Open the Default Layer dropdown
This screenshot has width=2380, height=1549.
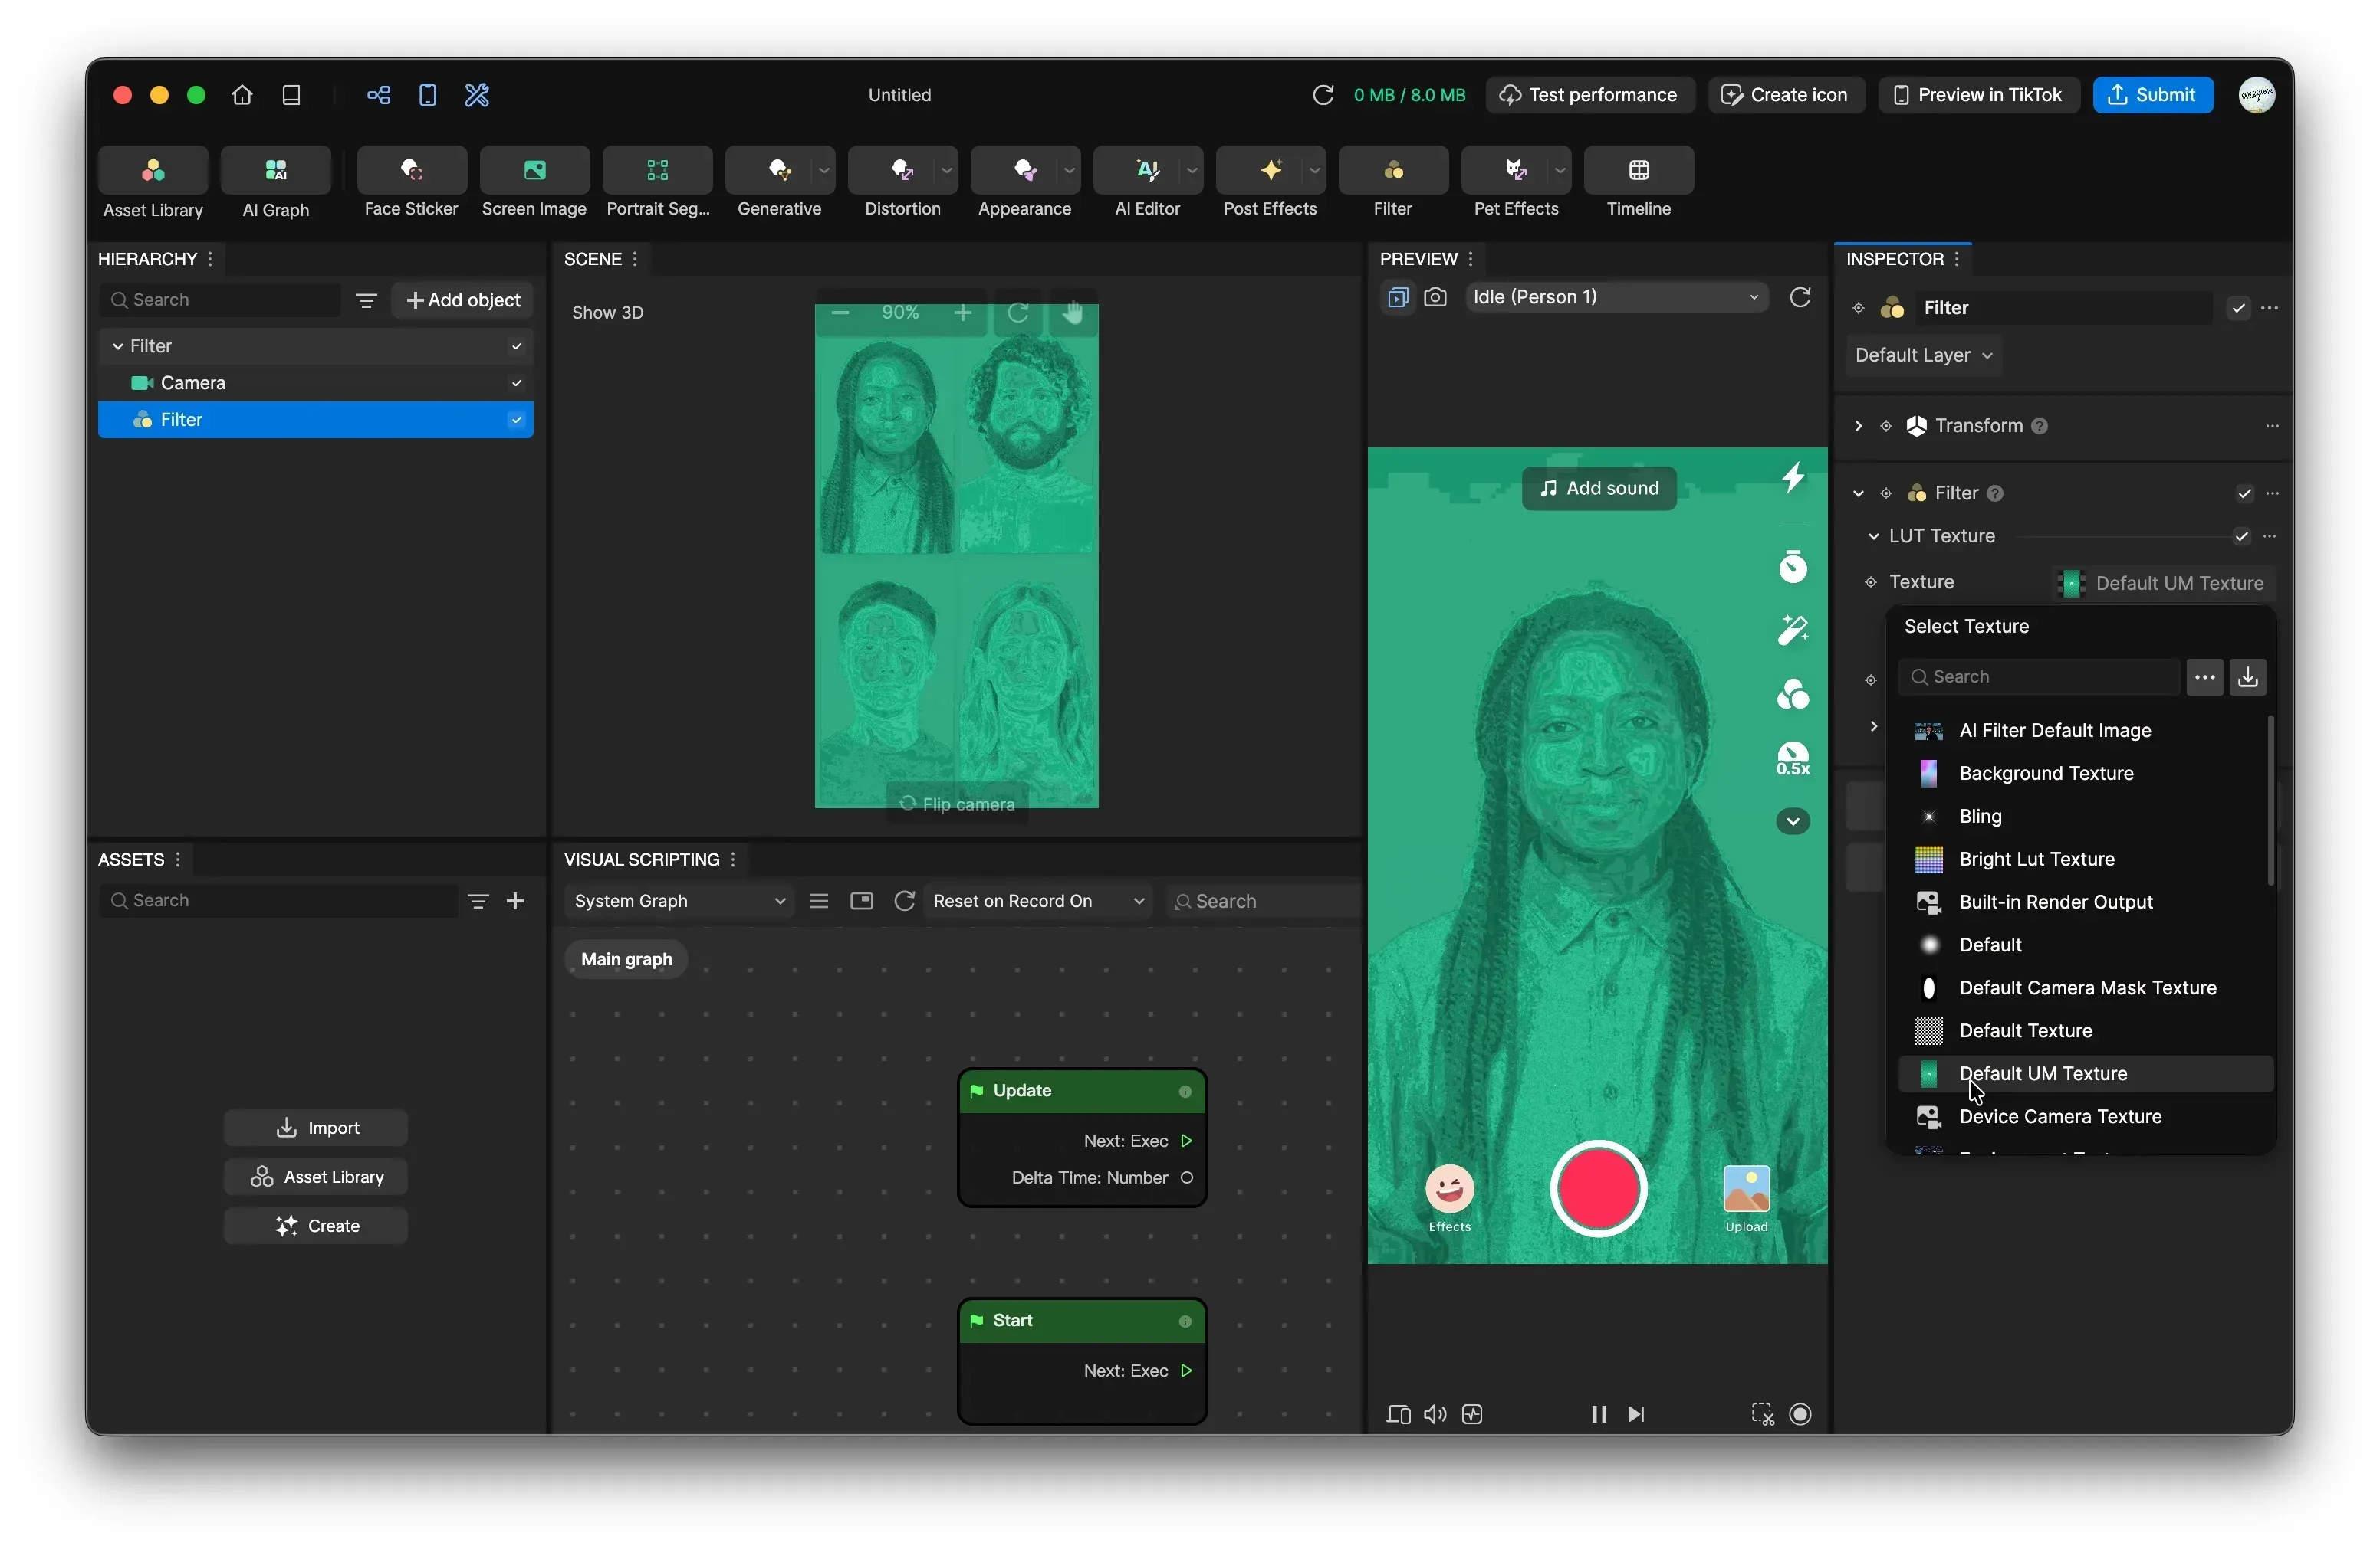pyautogui.click(x=1923, y=355)
